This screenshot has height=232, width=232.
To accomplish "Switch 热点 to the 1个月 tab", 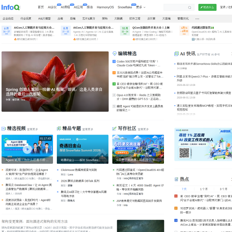I will (204, 189).
